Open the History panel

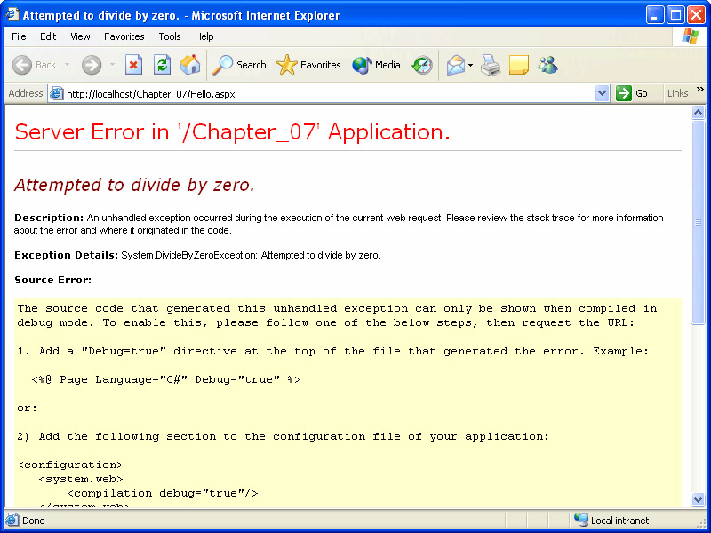pyautogui.click(x=422, y=65)
